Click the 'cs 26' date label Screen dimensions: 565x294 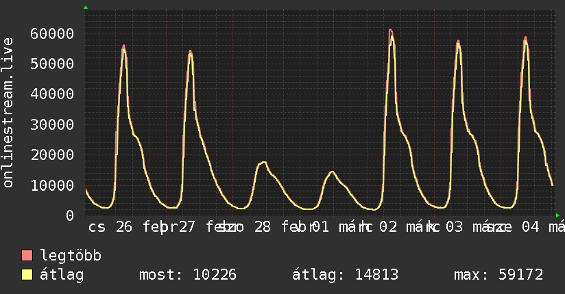click(x=110, y=227)
